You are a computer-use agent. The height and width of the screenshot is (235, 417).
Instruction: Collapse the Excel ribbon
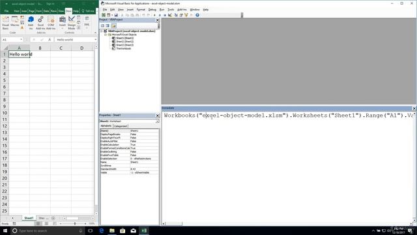coord(95,33)
